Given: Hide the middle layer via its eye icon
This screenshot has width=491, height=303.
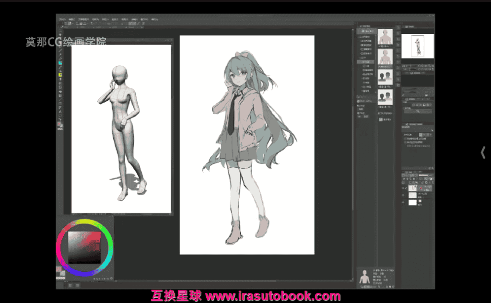Looking at the screenshot, I should [x=403, y=195].
